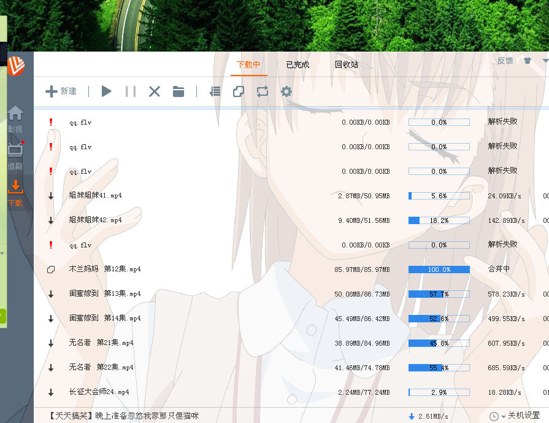
Task: Click progress bar of 姐妹姐妹42.mp4
Action: 439,220
